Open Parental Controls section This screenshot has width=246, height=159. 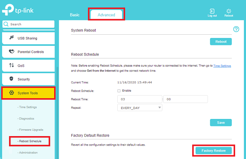(28, 52)
